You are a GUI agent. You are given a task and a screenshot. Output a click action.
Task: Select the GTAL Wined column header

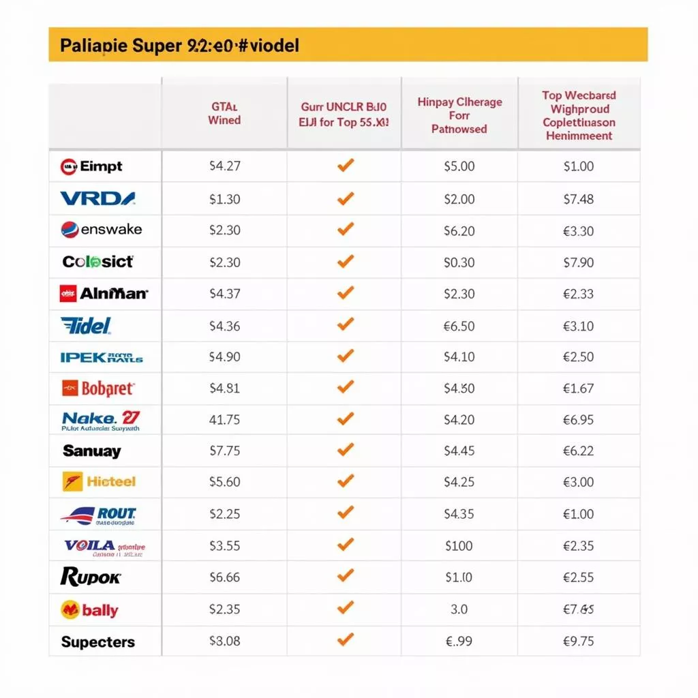click(224, 113)
